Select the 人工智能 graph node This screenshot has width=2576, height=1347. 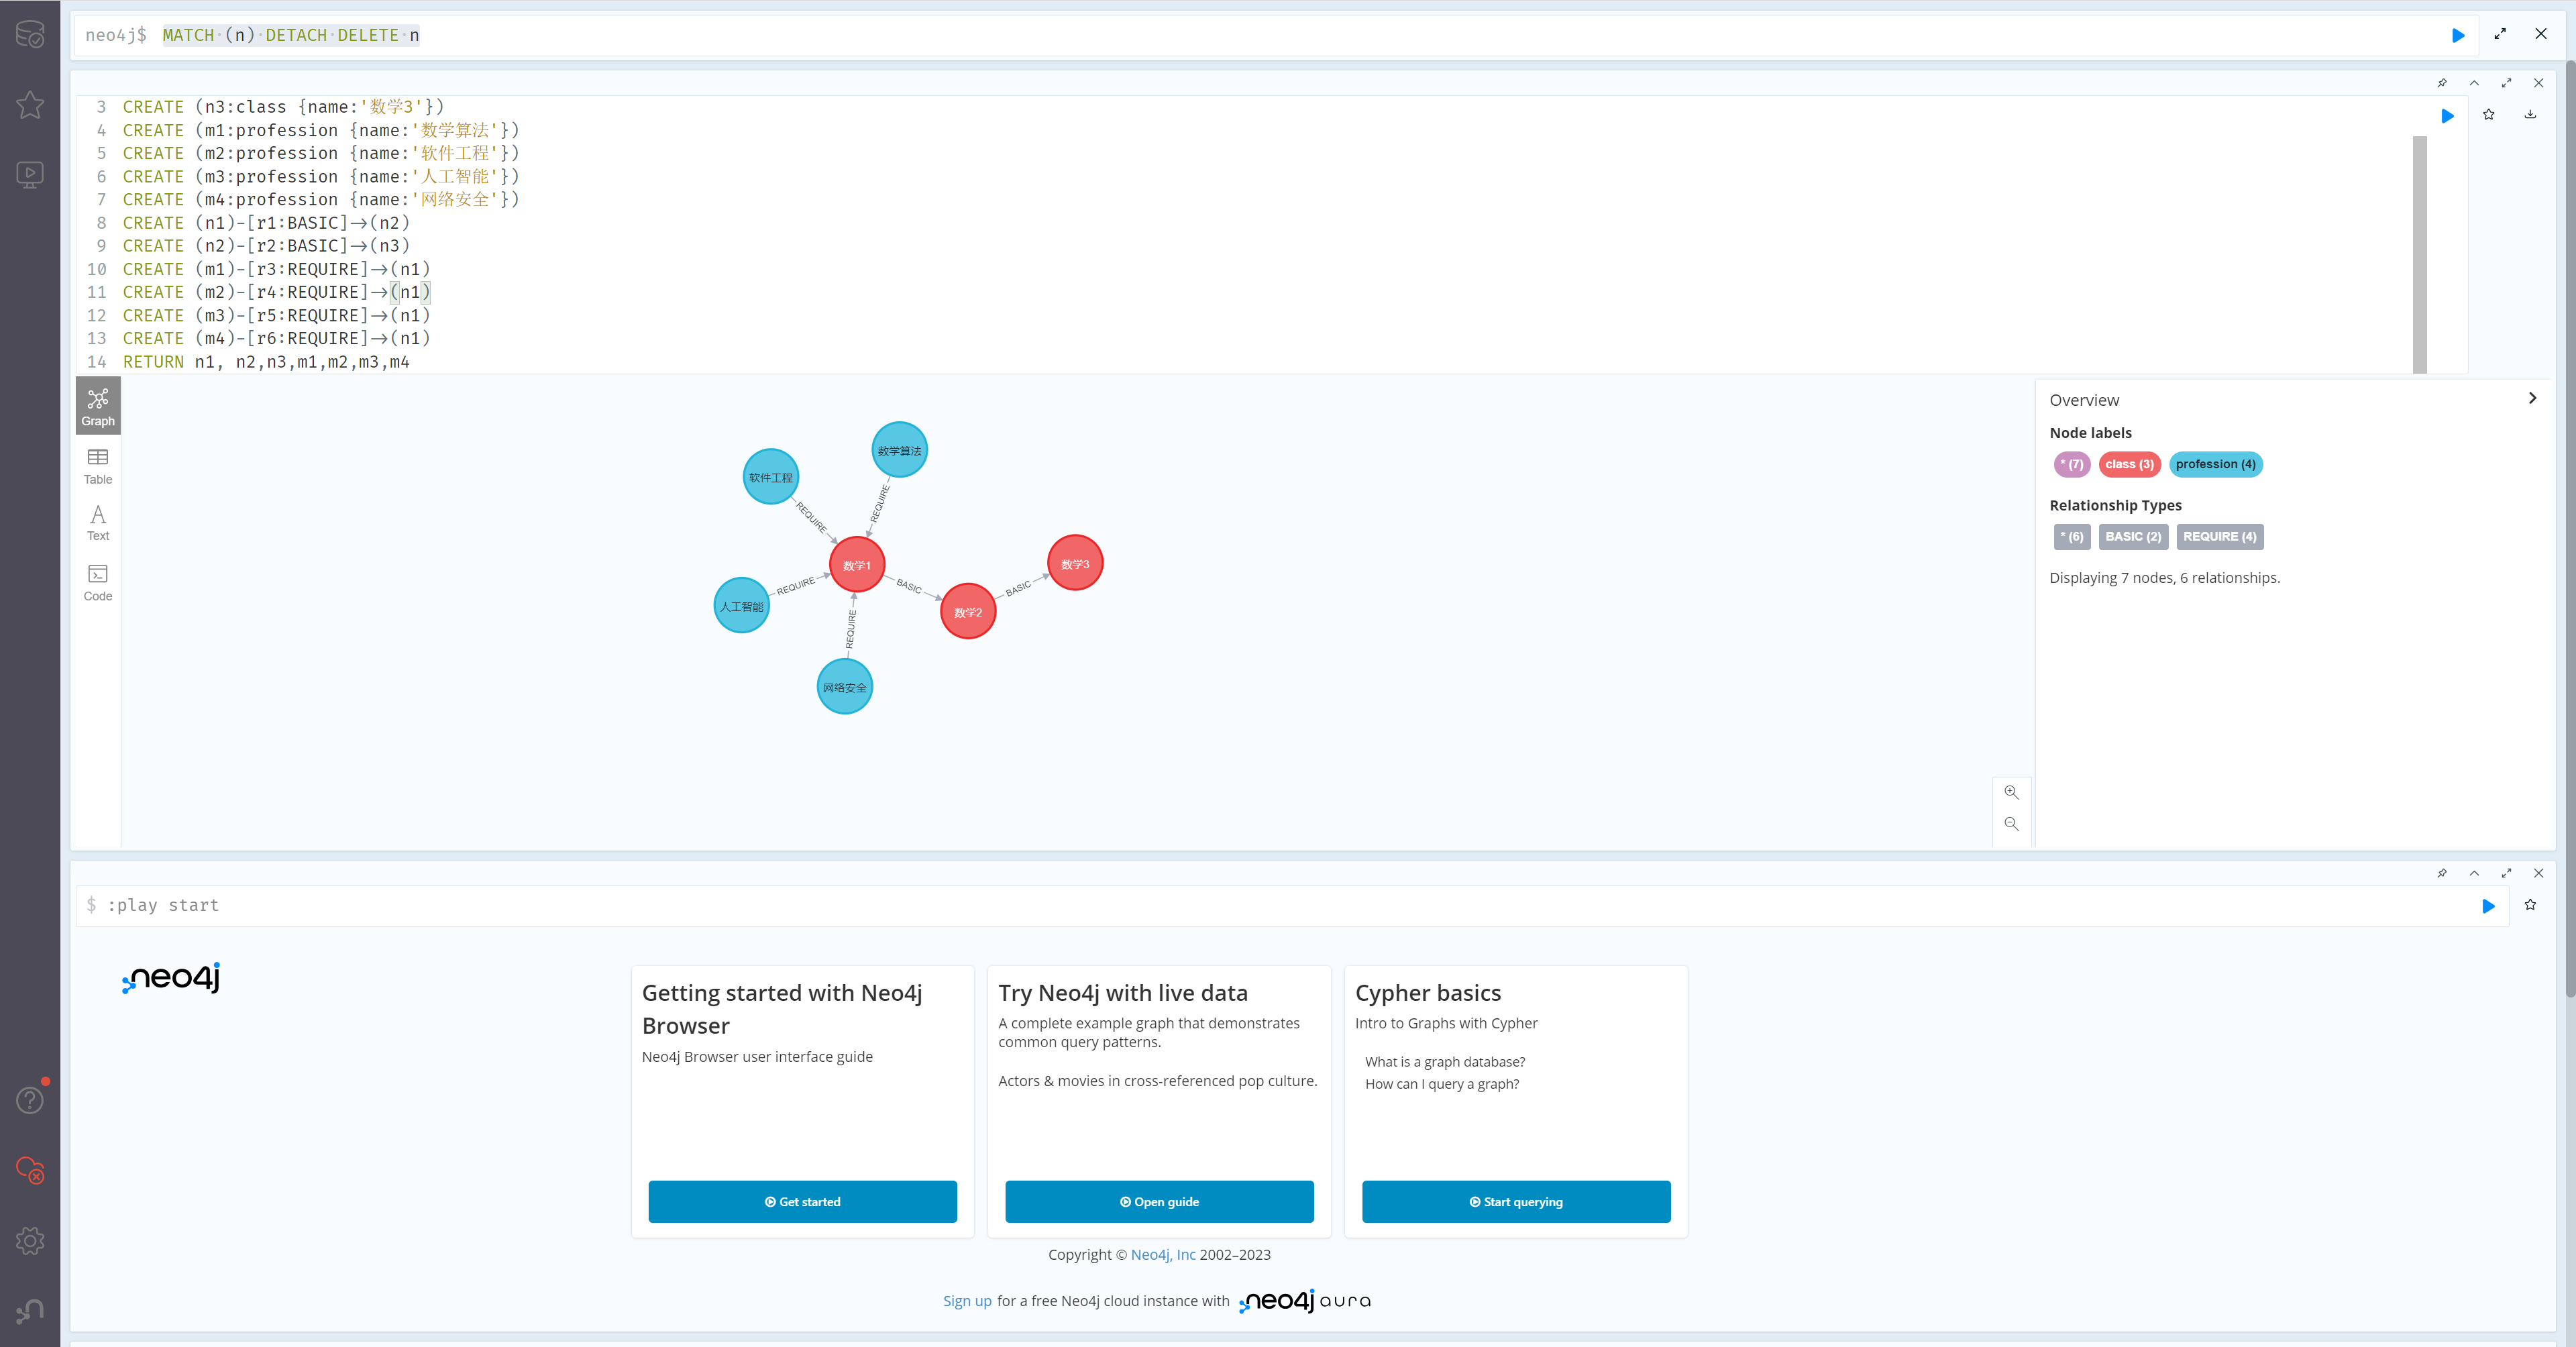click(x=741, y=606)
